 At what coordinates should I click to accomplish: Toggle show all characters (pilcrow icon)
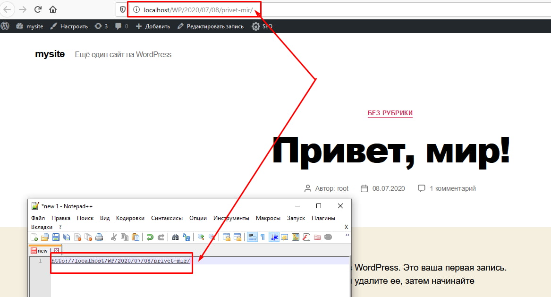263,237
